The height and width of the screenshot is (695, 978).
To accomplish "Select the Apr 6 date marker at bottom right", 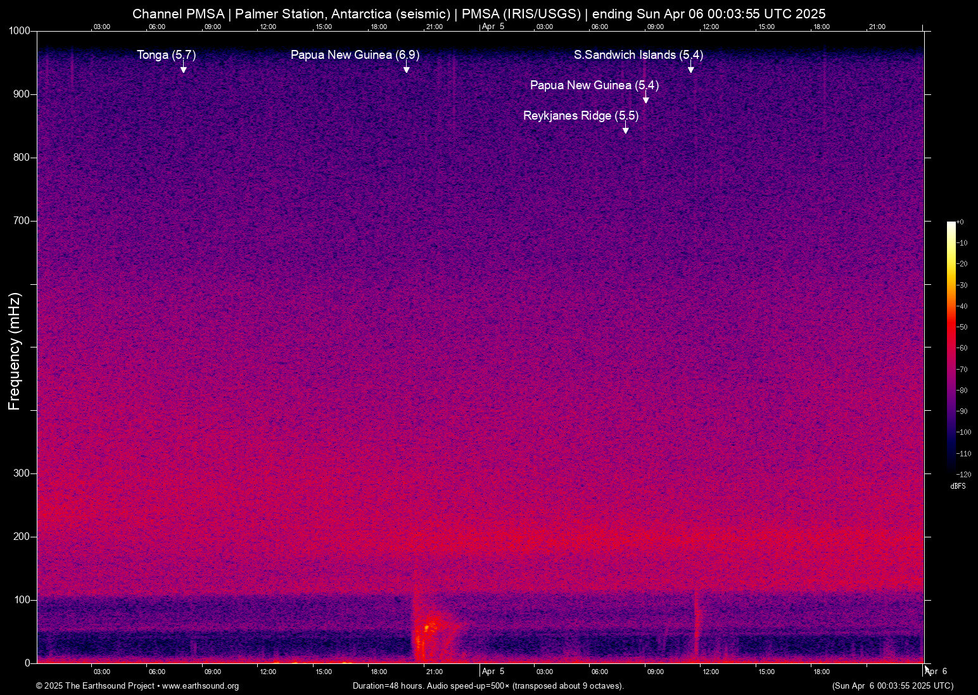I will (x=937, y=672).
